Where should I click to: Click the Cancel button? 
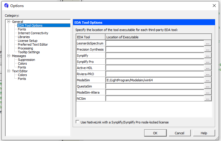[179, 133]
